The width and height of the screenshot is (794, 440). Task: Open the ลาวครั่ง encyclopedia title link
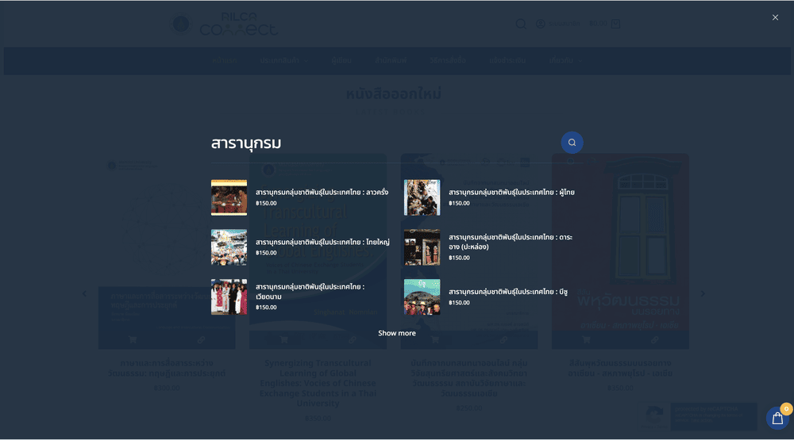(322, 192)
